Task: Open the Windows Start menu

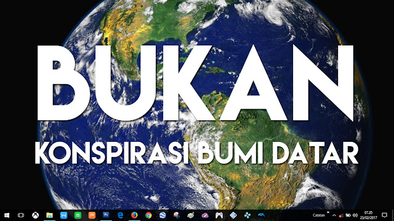Action: [7, 215]
